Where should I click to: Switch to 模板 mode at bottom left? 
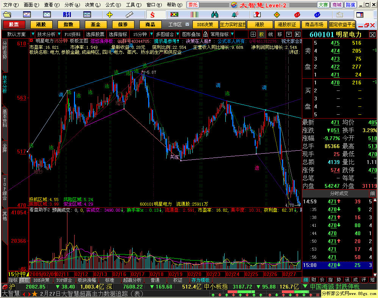[x=24, y=280]
